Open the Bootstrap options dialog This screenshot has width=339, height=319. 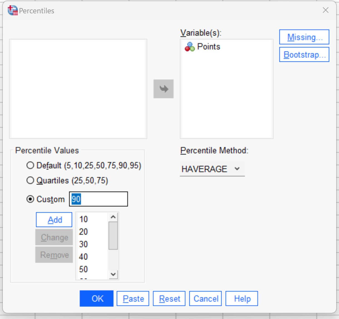304,55
